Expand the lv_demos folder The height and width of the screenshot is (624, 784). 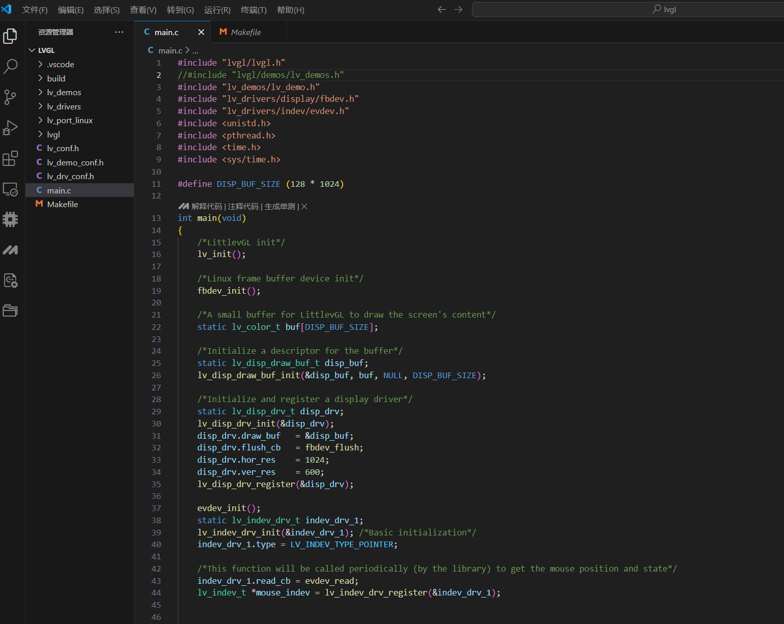(x=41, y=92)
